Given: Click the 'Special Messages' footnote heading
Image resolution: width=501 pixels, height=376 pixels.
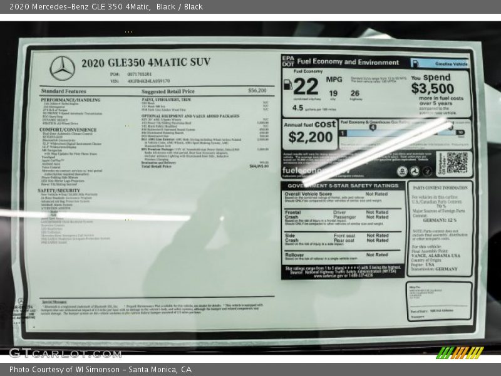Looking at the screenshot, I should point(54,302).
